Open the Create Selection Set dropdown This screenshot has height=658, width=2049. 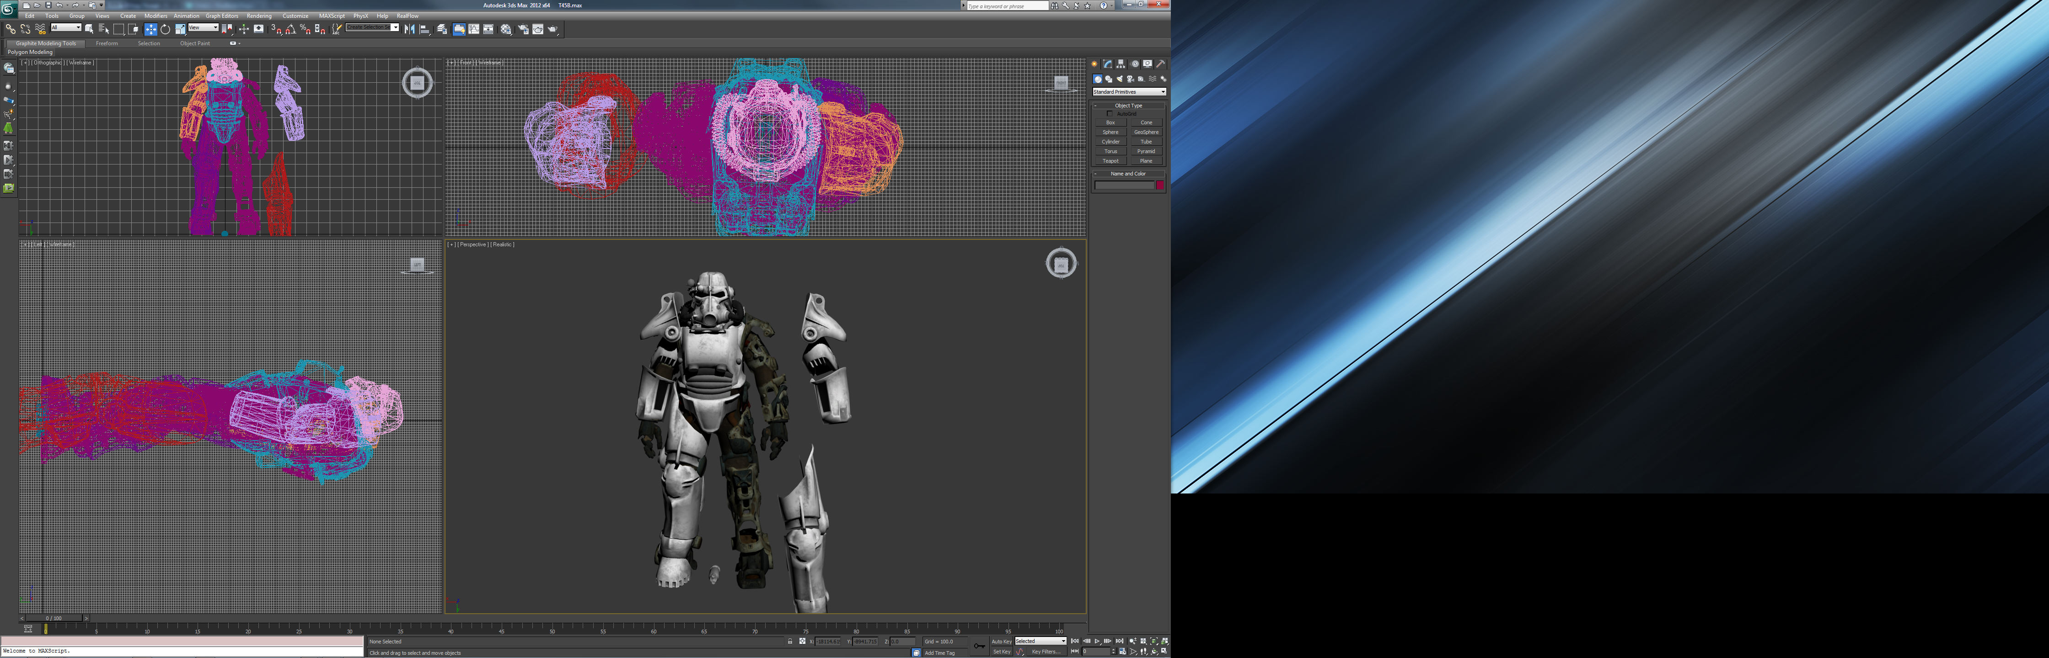pyautogui.click(x=372, y=27)
